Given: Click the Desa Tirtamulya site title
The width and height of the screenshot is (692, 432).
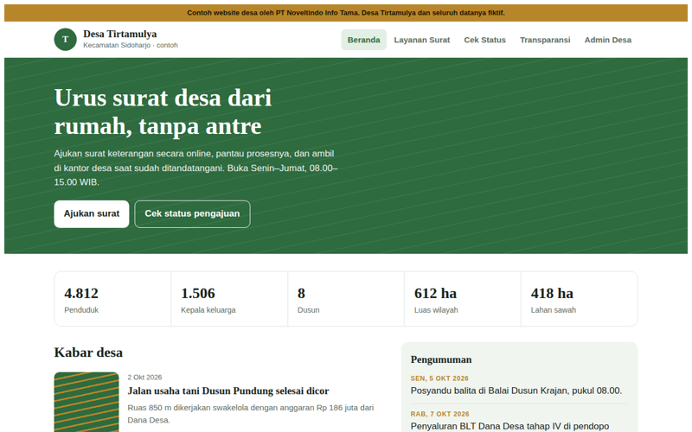Looking at the screenshot, I should 119,34.
